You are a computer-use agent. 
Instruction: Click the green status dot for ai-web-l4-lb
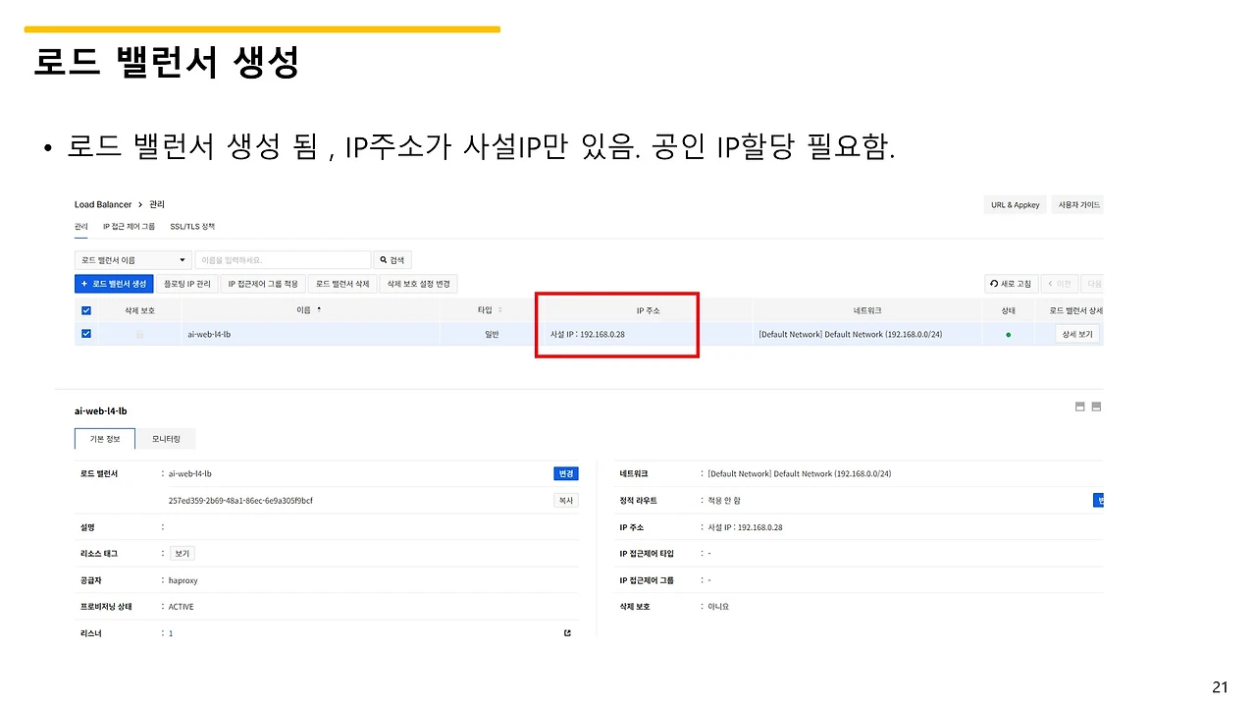pos(1008,334)
